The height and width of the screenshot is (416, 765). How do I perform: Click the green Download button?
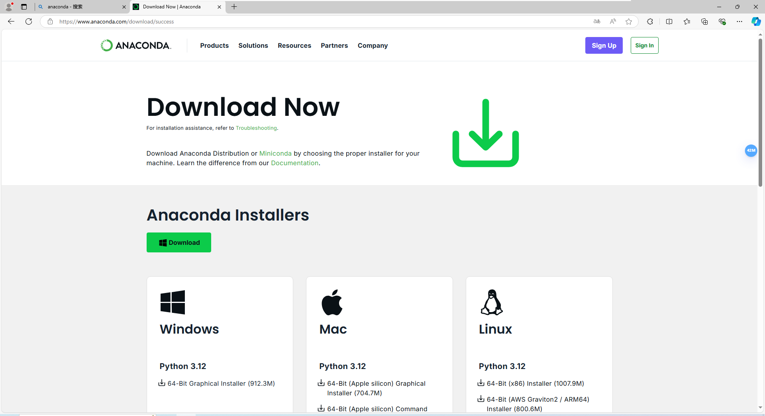pyautogui.click(x=179, y=242)
